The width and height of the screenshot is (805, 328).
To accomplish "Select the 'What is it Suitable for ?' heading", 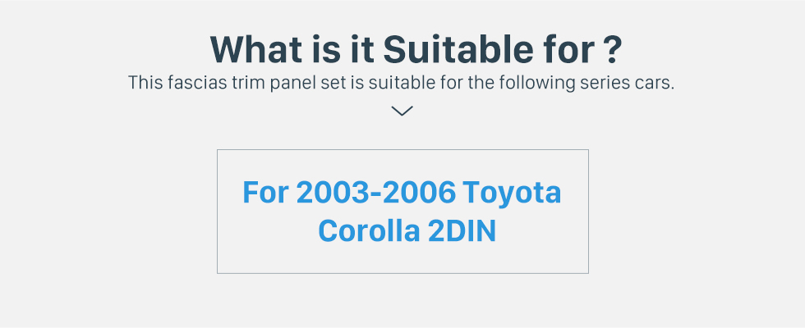I will pos(416,49).
